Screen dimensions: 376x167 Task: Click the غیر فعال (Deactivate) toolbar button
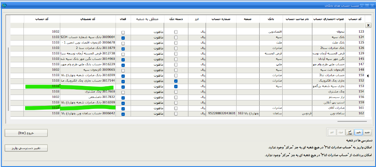coord(350,132)
